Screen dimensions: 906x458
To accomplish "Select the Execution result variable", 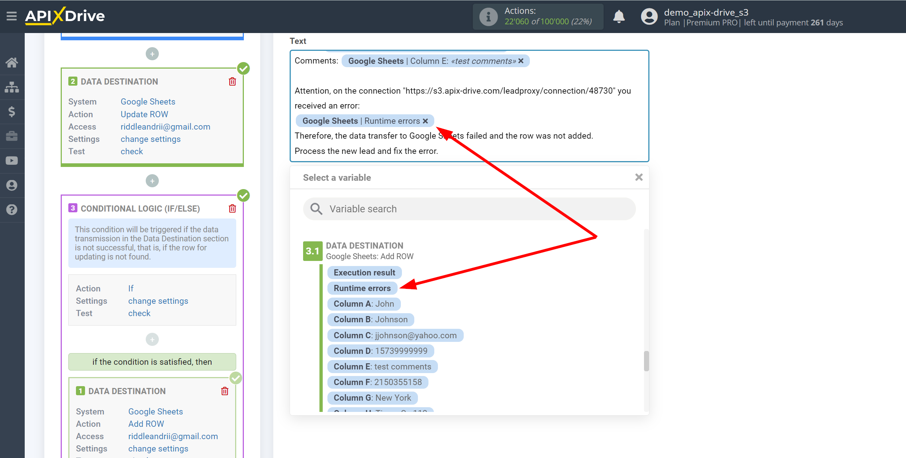I will (365, 273).
